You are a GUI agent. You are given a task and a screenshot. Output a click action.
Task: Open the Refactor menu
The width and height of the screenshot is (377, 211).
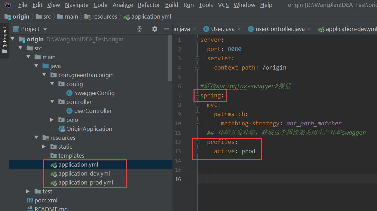[x=149, y=5]
